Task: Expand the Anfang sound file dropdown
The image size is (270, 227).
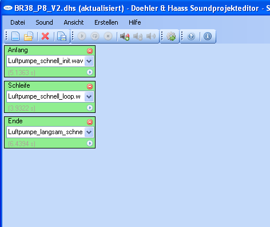Action: [89, 61]
